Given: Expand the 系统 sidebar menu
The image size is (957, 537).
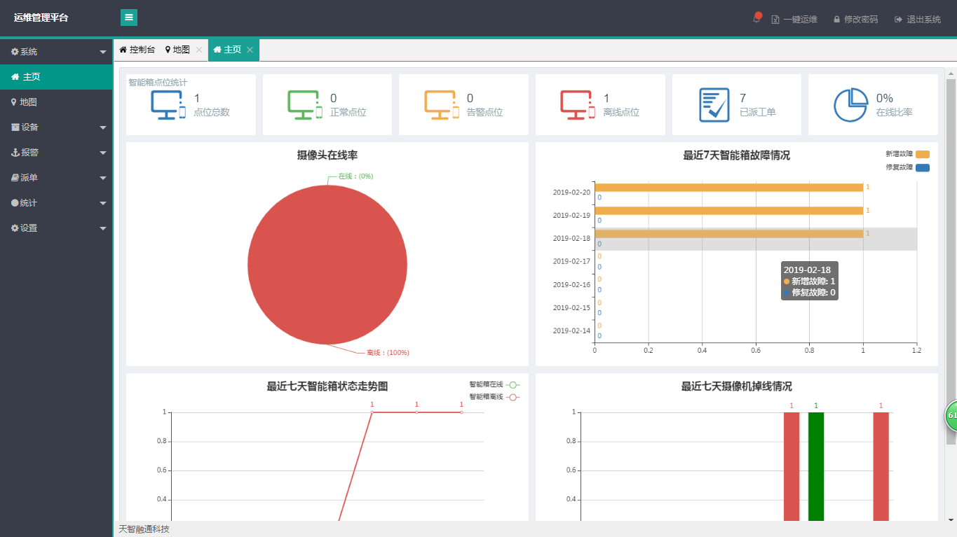Looking at the screenshot, I should pos(56,52).
